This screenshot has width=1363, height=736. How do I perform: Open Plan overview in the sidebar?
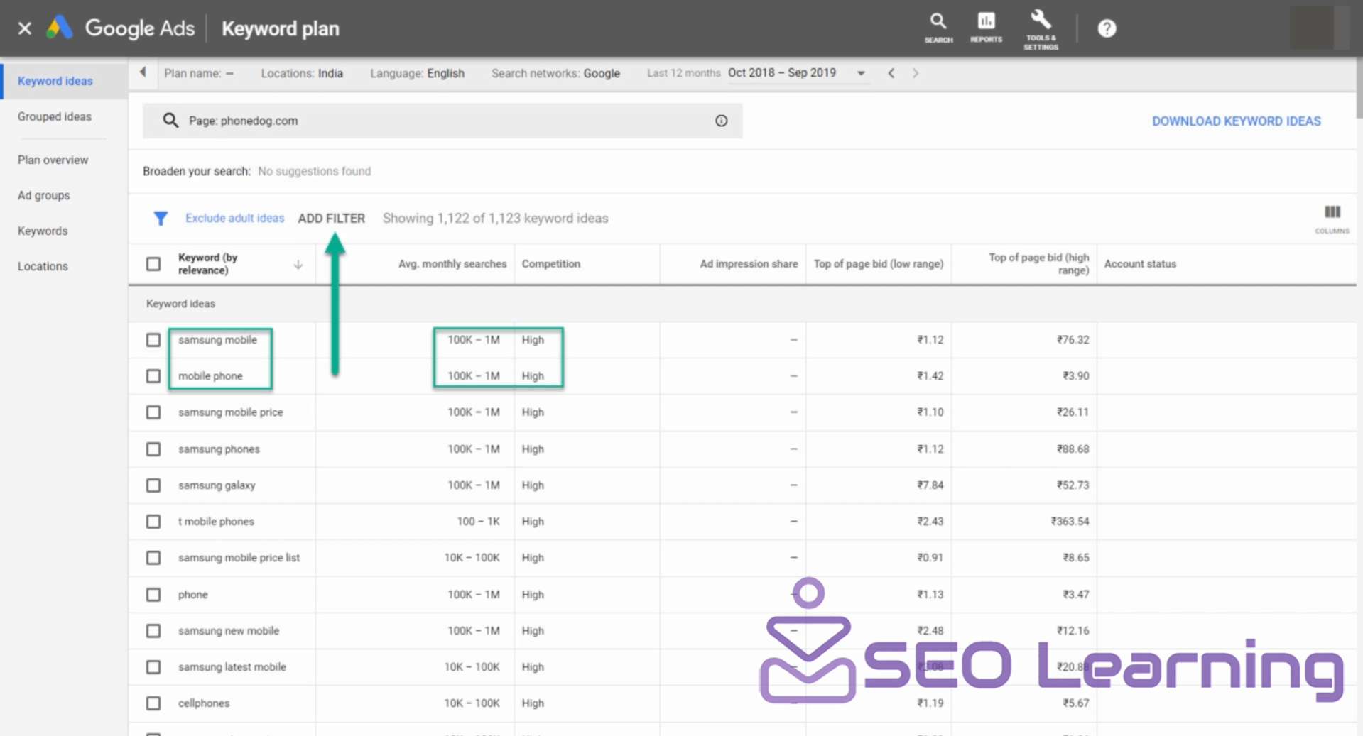click(53, 160)
